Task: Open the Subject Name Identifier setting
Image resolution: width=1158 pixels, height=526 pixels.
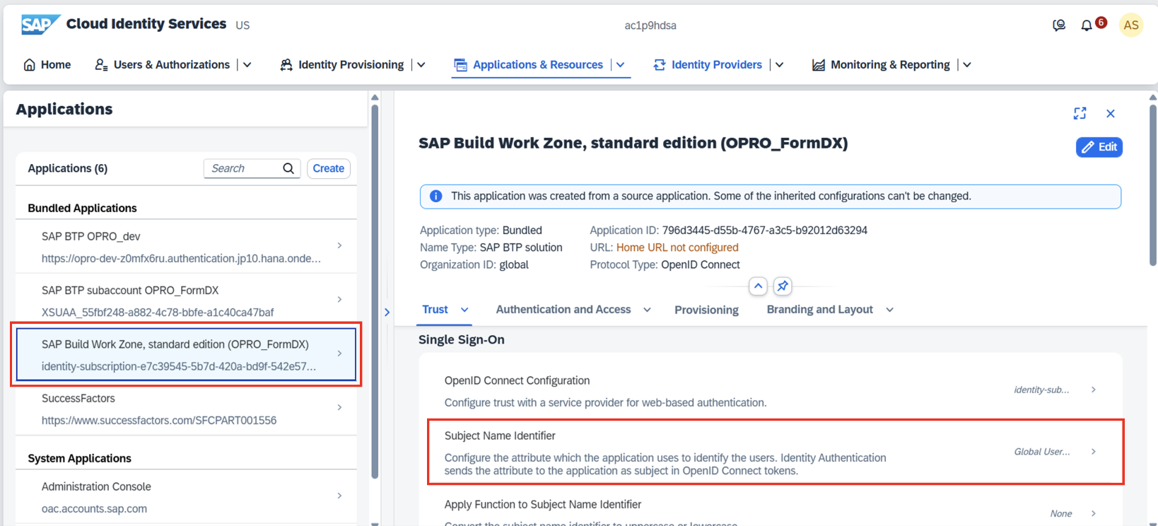Action: click(775, 452)
